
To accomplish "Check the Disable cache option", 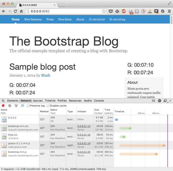I will pyautogui.click(x=48, y=106).
